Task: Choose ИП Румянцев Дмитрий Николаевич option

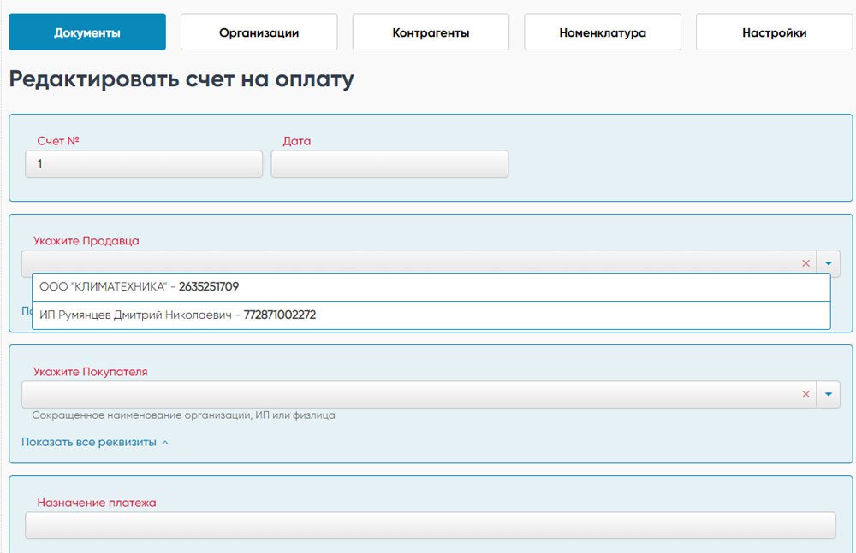Action: 431,315
